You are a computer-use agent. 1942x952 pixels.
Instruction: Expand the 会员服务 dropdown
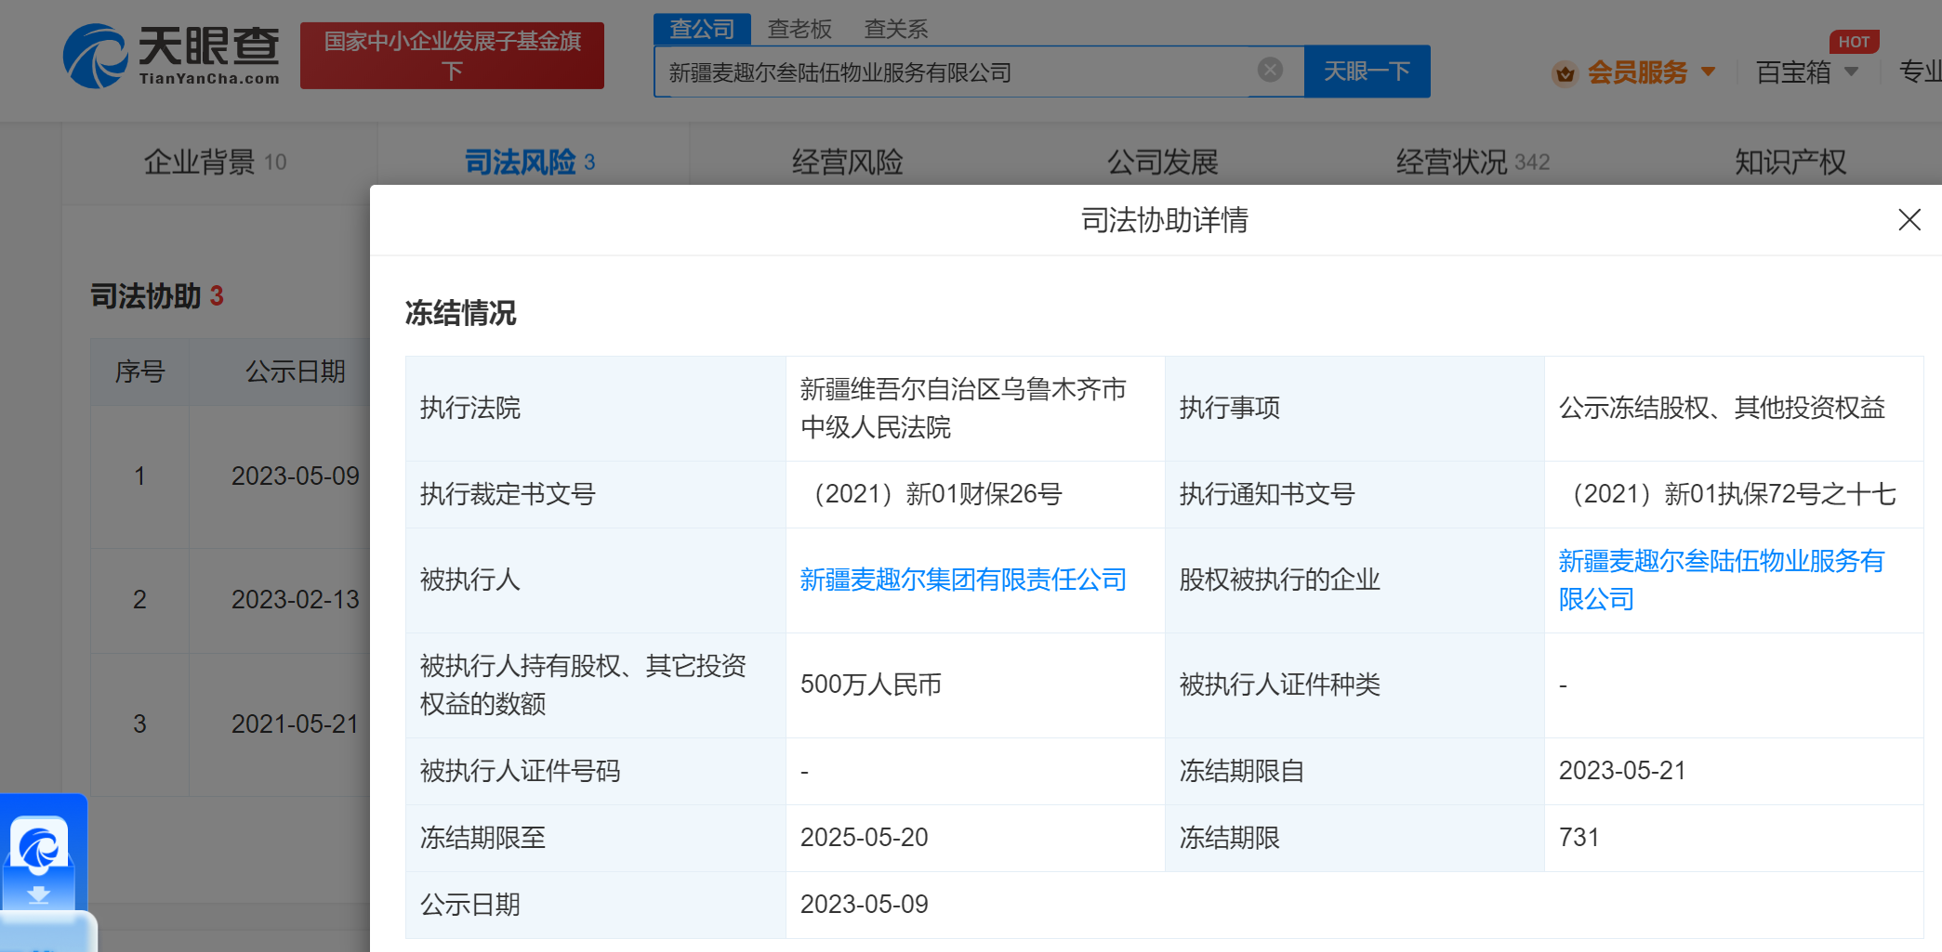(x=1708, y=72)
